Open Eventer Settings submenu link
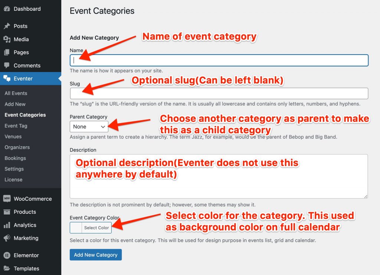 [x=14, y=169]
